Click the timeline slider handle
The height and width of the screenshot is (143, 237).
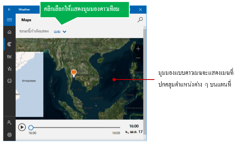click(x=31, y=127)
